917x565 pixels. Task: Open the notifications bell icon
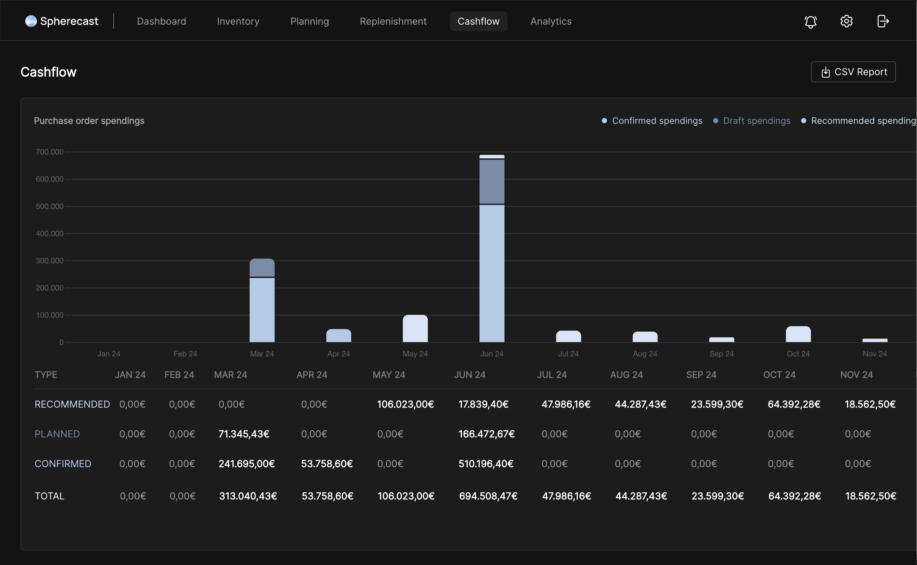[x=810, y=21]
